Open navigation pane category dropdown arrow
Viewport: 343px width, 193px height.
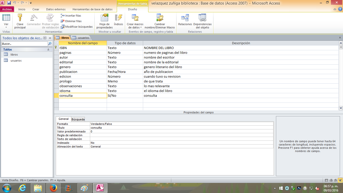(45, 38)
